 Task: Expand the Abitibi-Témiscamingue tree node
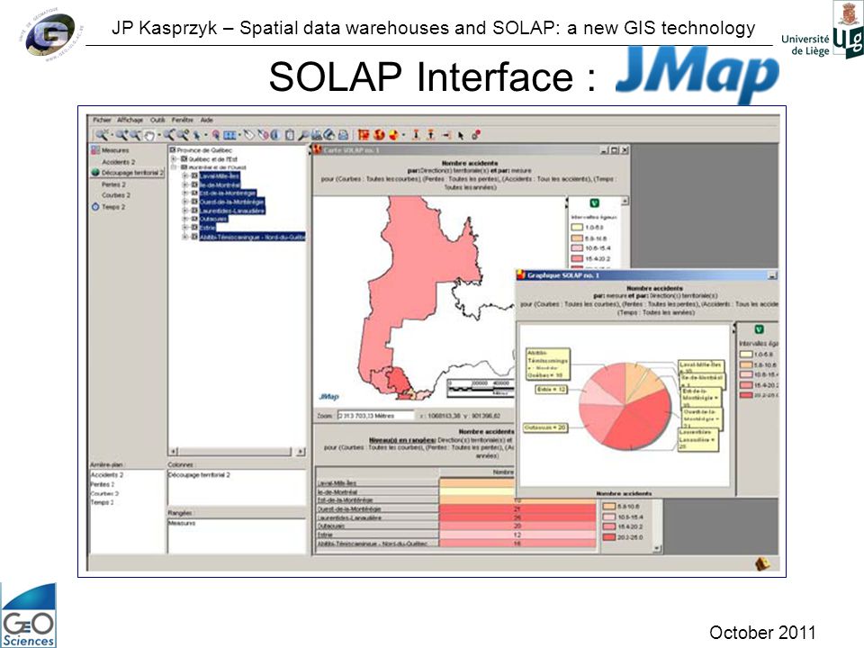[185, 237]
